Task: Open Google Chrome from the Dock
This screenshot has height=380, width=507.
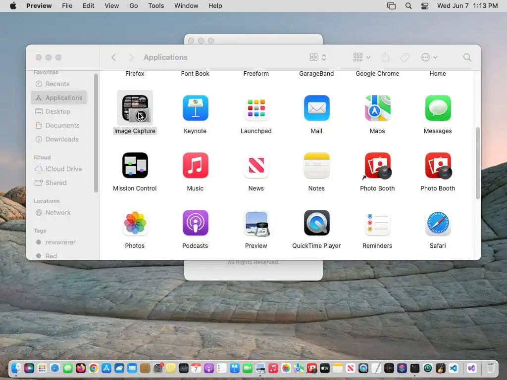Action: click(94, 368)
